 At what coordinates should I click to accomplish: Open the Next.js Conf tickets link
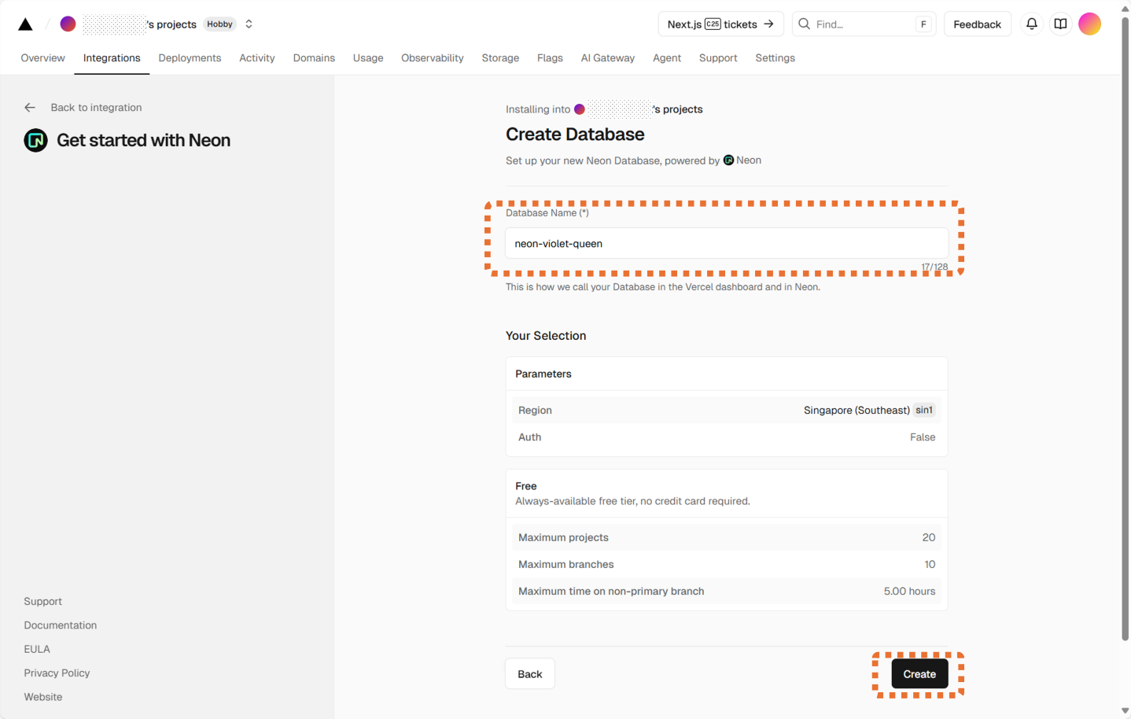(720, 24)
